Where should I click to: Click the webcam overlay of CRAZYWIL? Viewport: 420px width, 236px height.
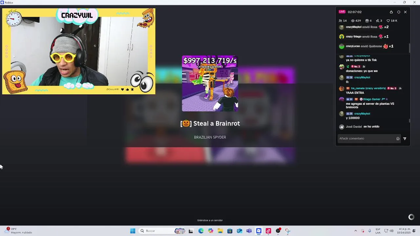(79, 51)
